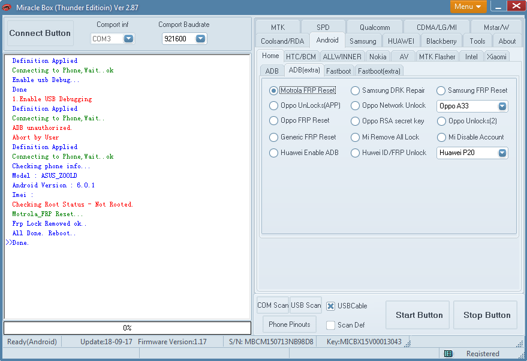The height and width of the screenshot is (361, 527).
Task: Click the Firmware Version:1.17 status text
Action: [172, 342]
